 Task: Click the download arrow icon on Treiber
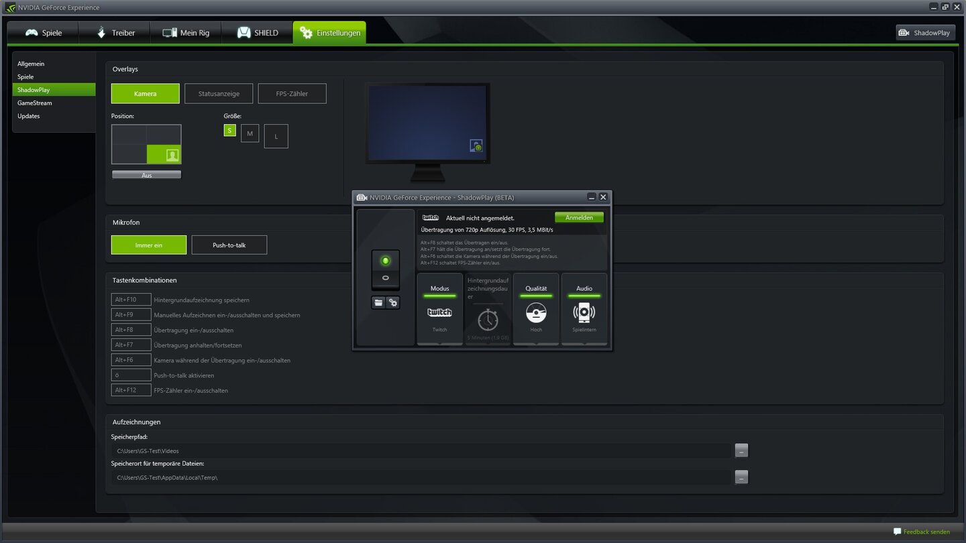[x=101, y=32]
